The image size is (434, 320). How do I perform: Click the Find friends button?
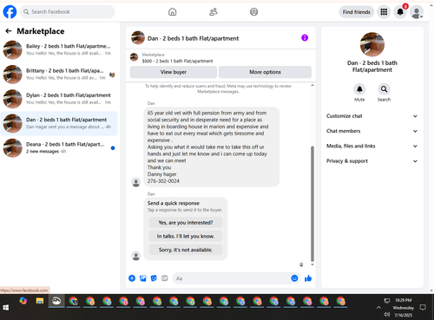tap(357, 12)
